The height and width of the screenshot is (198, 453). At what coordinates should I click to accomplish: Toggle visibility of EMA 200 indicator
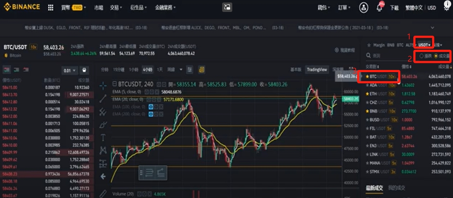click(x=151, y=114)
